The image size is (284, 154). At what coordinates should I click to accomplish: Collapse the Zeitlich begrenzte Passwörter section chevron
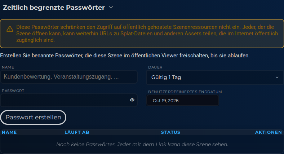(x=111, y=8)
